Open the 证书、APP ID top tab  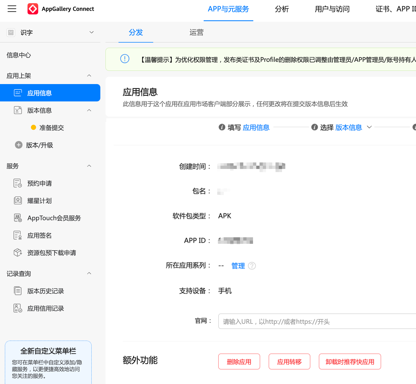pyautogui.click(x=396, y=9)
